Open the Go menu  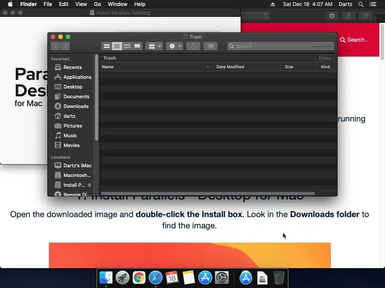97,4
